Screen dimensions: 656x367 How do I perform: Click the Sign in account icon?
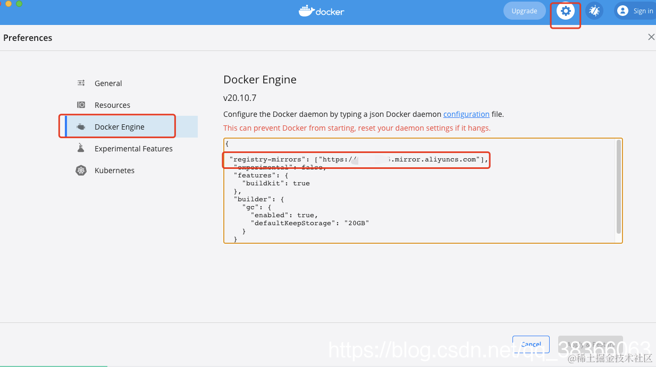click(x=623, y=11)
